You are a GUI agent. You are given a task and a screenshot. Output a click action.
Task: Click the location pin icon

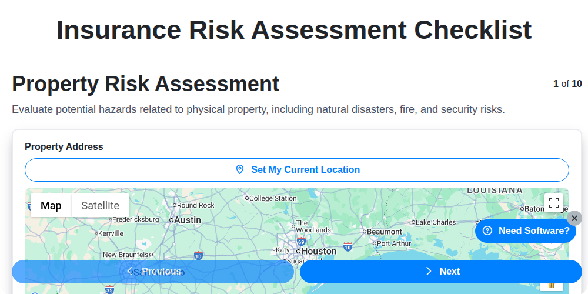coord(240,170)
